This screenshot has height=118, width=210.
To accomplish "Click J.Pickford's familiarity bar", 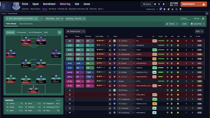I will 161,41.
